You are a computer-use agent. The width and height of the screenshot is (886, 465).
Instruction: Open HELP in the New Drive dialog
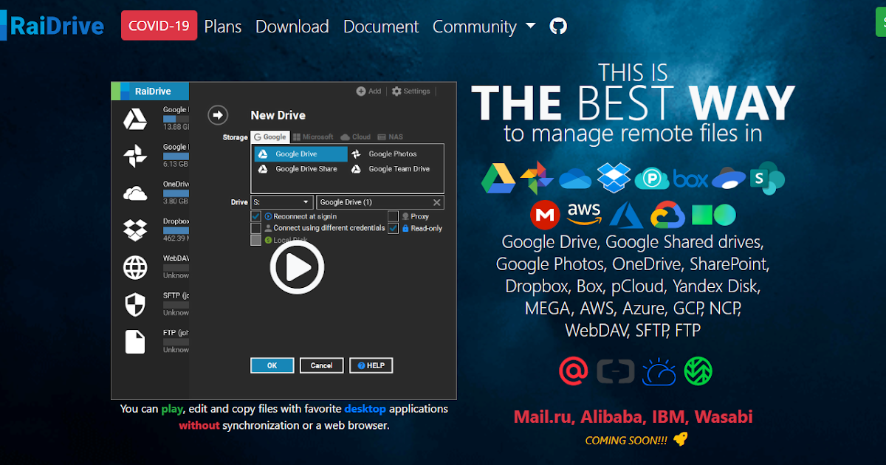[x=371, y=365]
